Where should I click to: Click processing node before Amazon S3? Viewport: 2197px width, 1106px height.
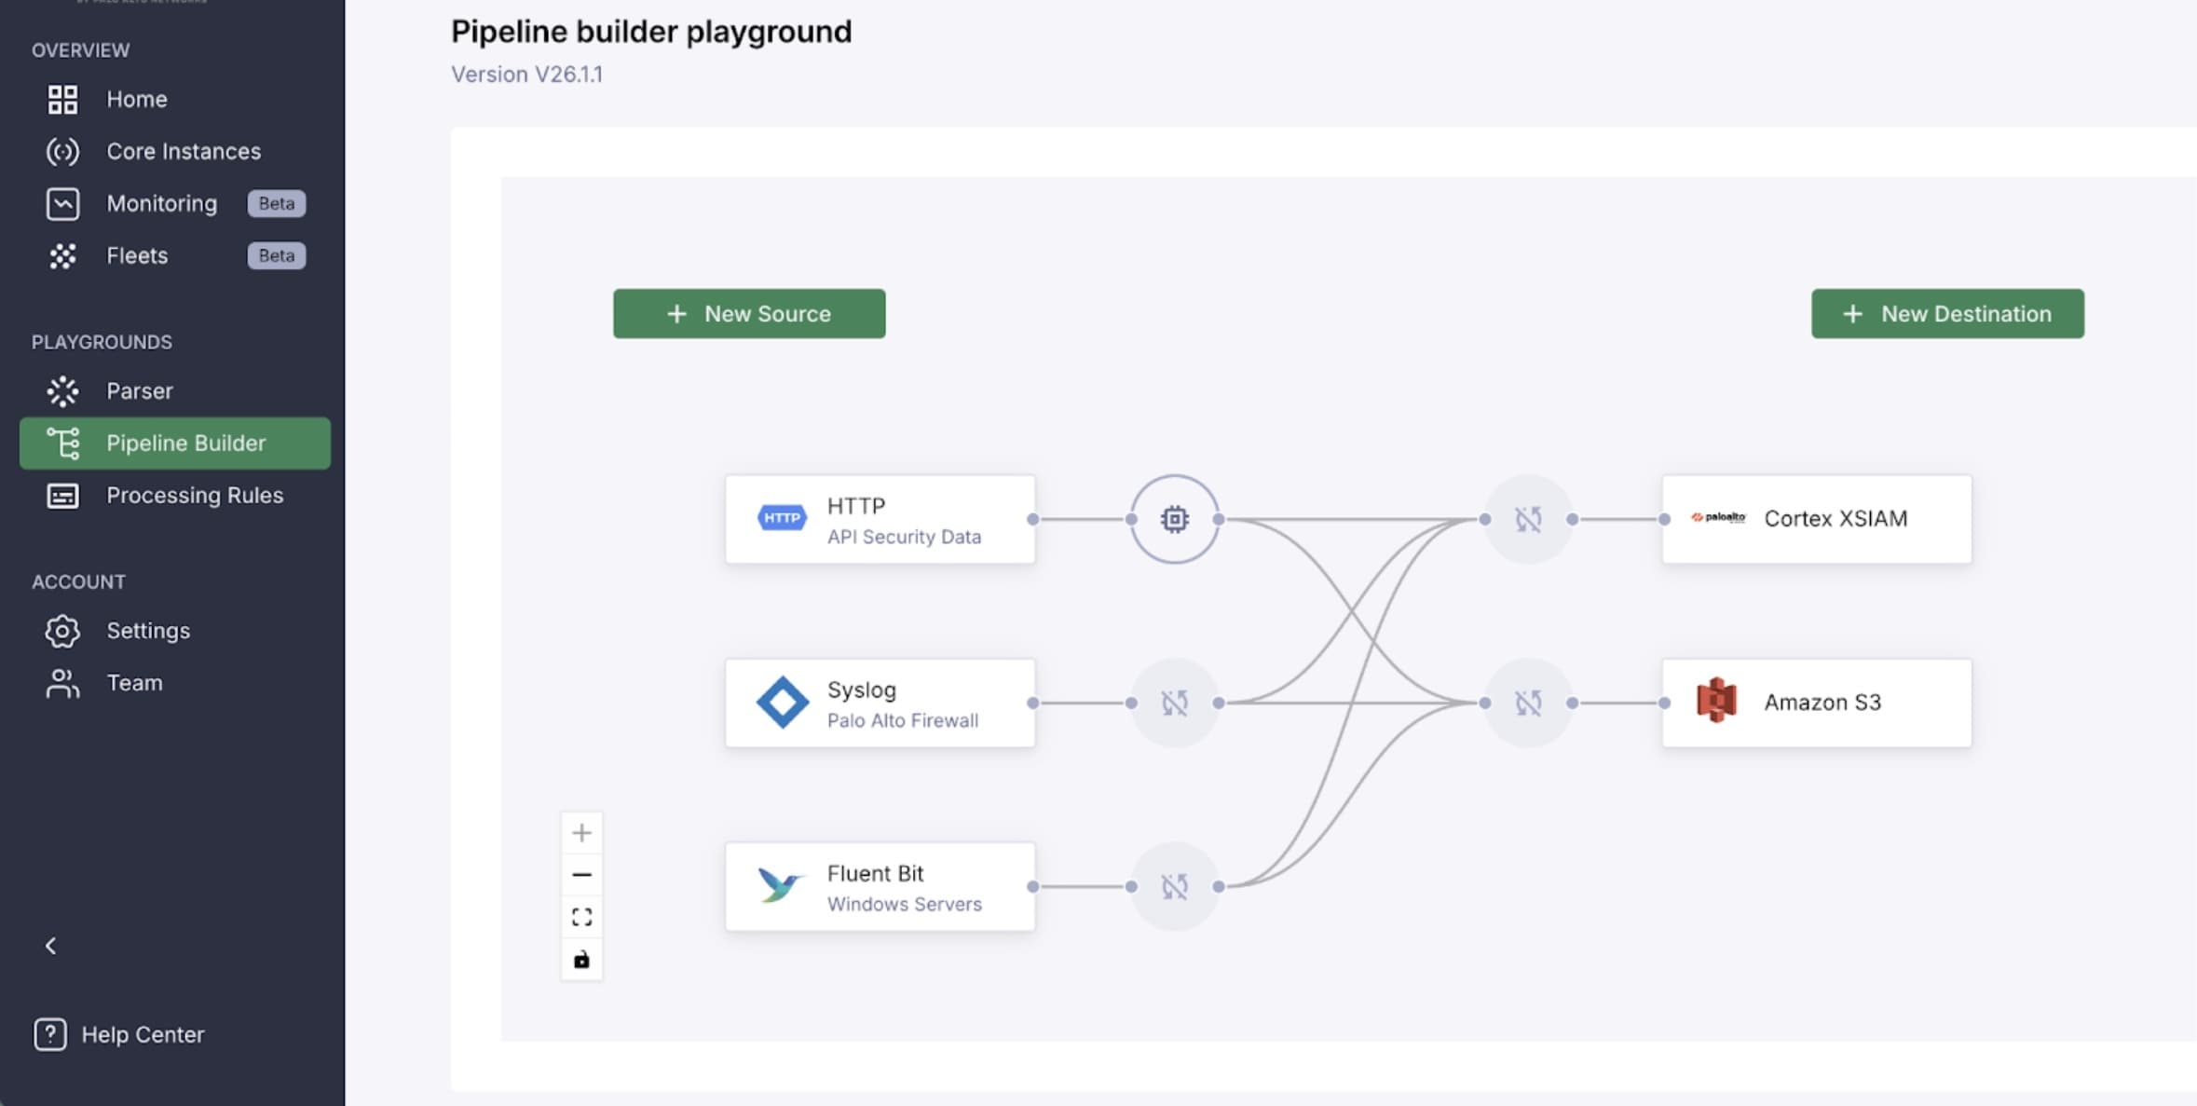point(1527,703)
